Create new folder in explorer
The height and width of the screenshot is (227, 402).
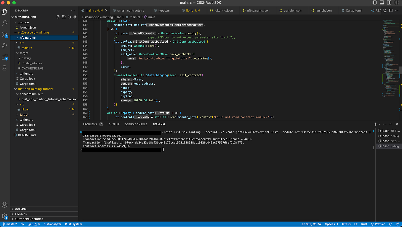click(64, 17)
